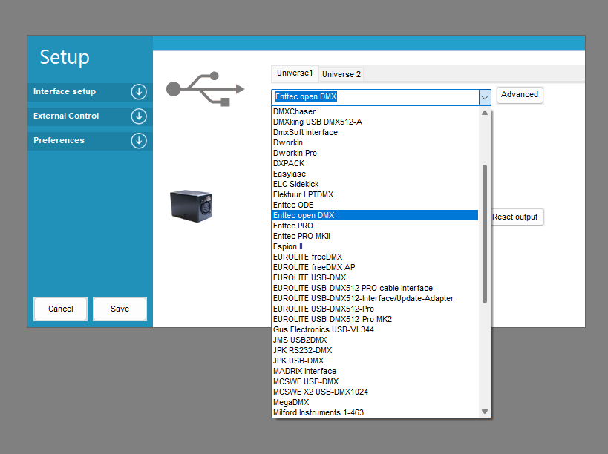The image size is (608, 454).
Task: Click the Reset output button
Action: (x=516, y=217)
